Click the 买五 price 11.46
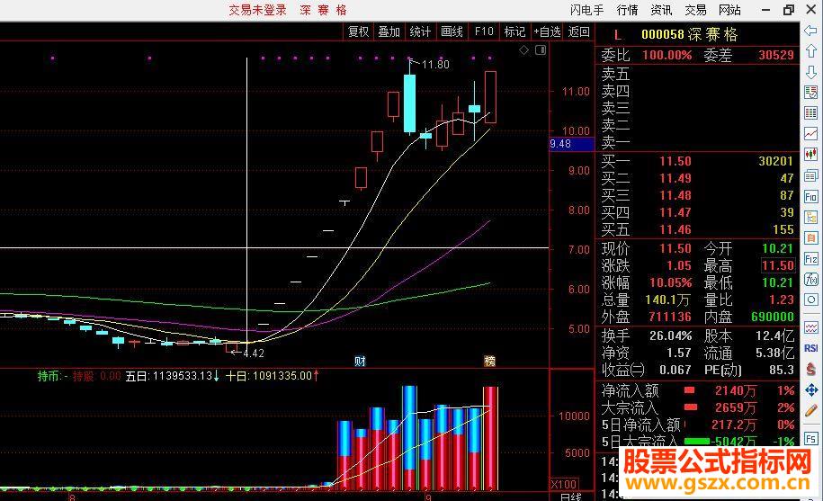The image size is (823, 501). click(x=675, y=229)
